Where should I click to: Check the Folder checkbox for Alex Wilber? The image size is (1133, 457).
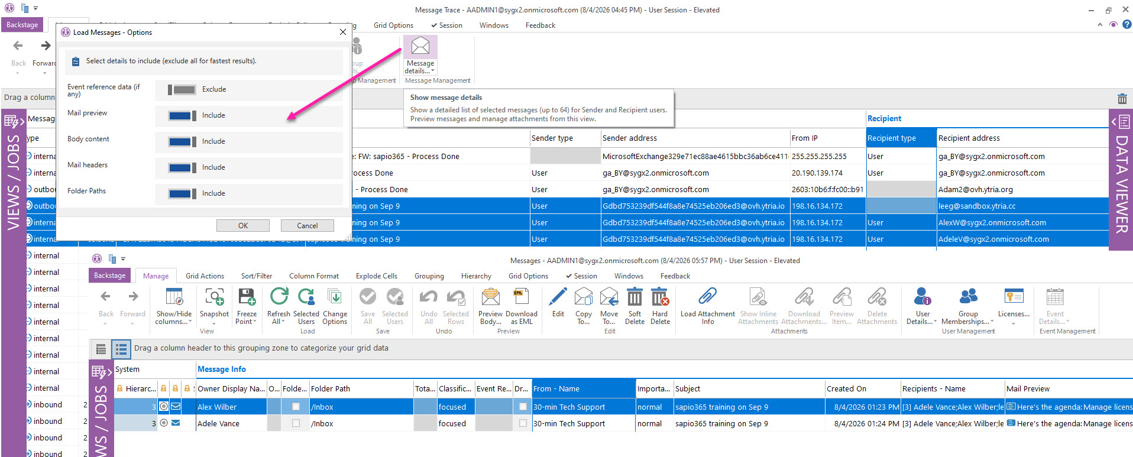click(x=296, y=407)
